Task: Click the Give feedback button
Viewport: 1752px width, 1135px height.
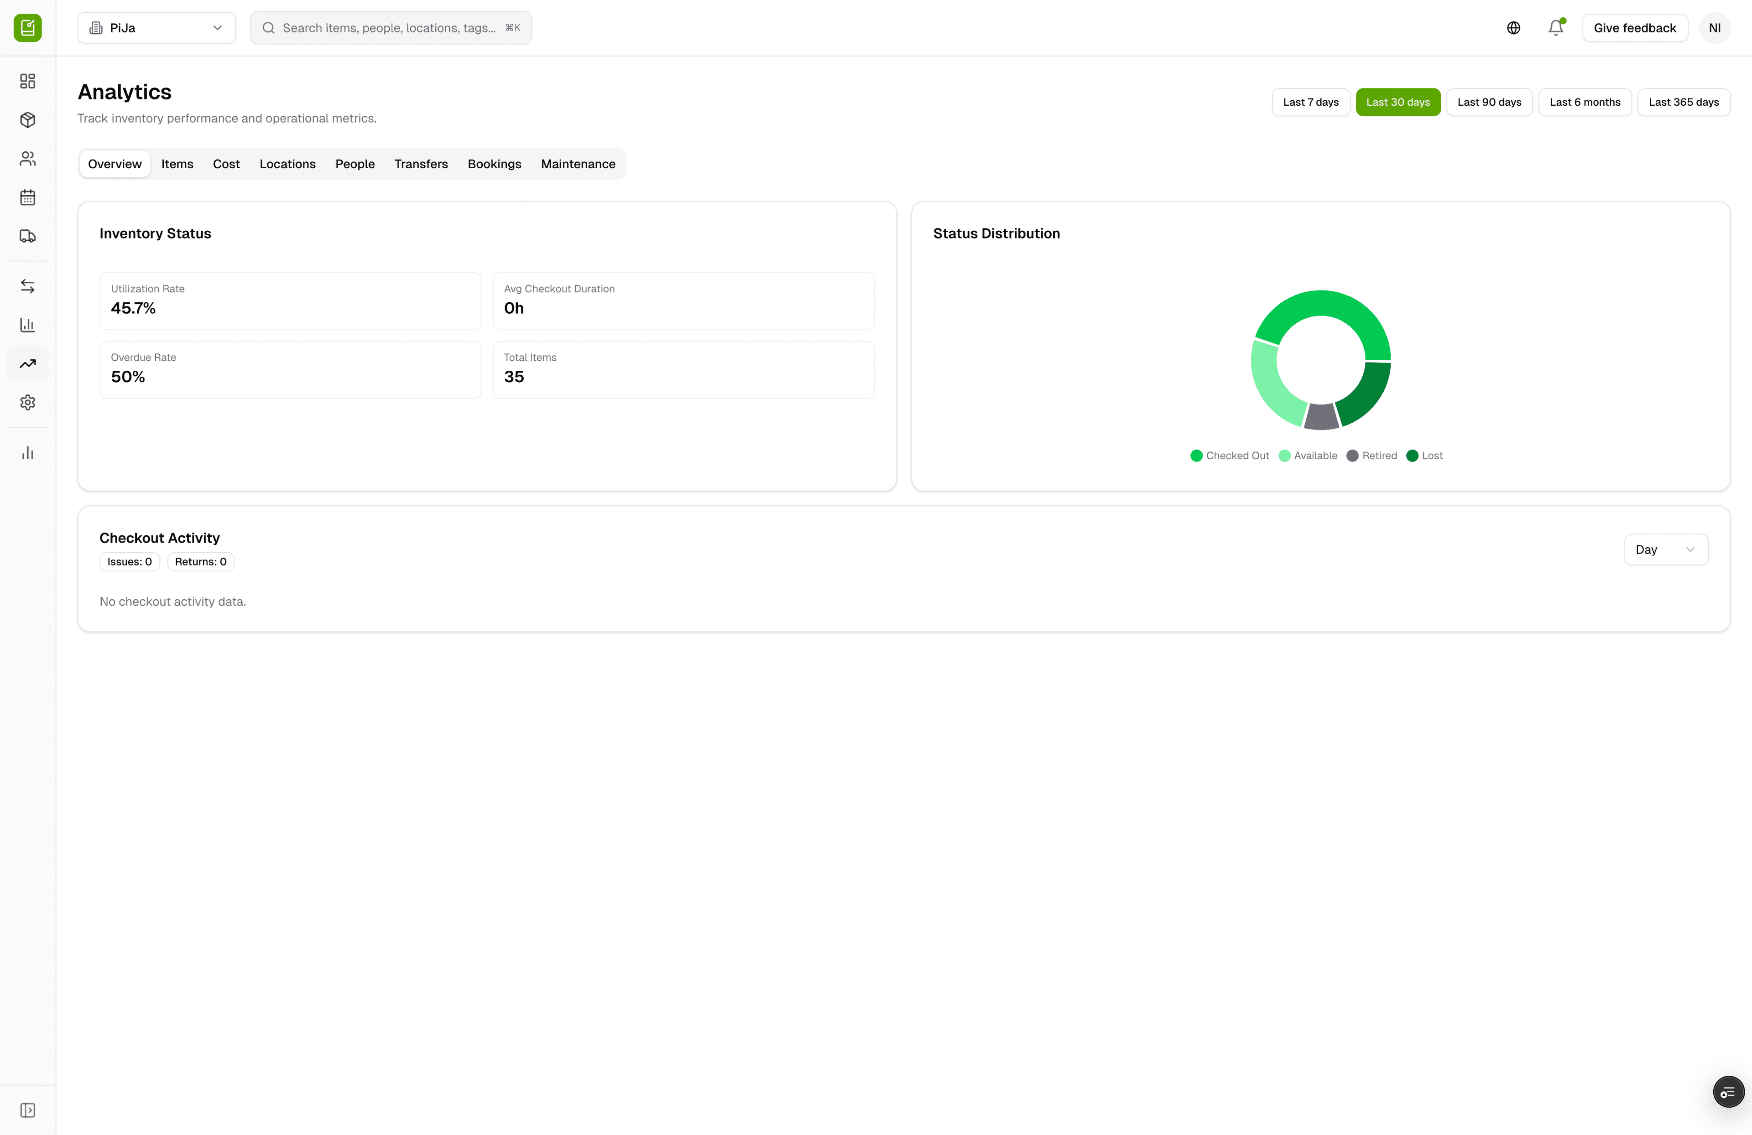Action: point(1634,28)
